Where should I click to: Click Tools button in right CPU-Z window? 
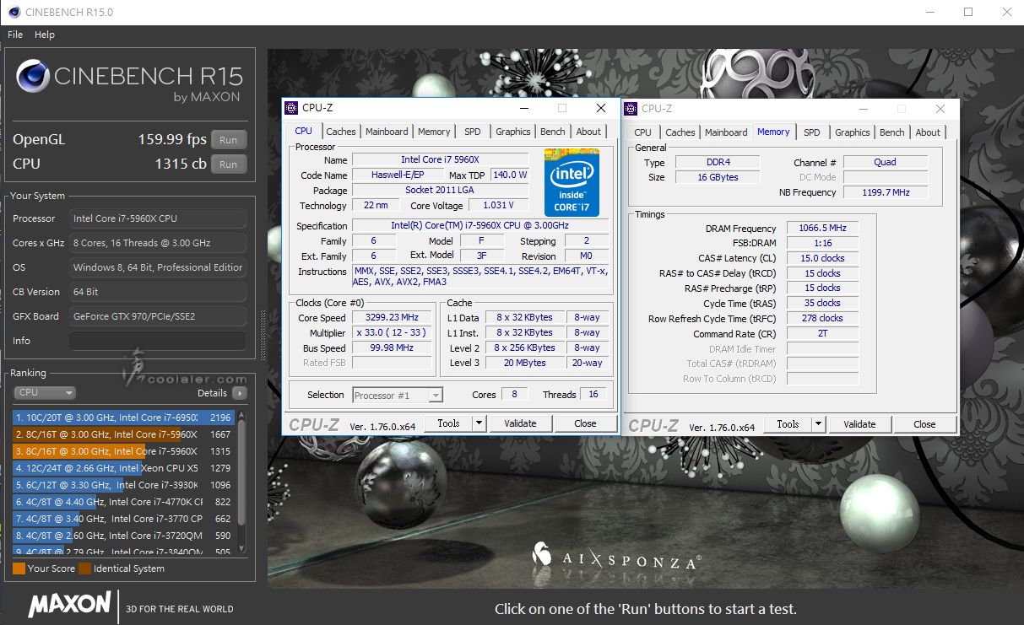tap(788, 424)
